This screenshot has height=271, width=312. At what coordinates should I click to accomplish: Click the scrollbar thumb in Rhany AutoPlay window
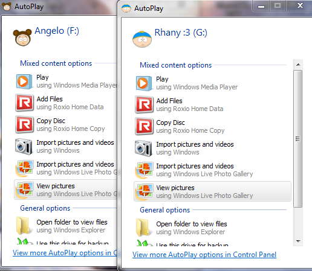coord(298,139)
